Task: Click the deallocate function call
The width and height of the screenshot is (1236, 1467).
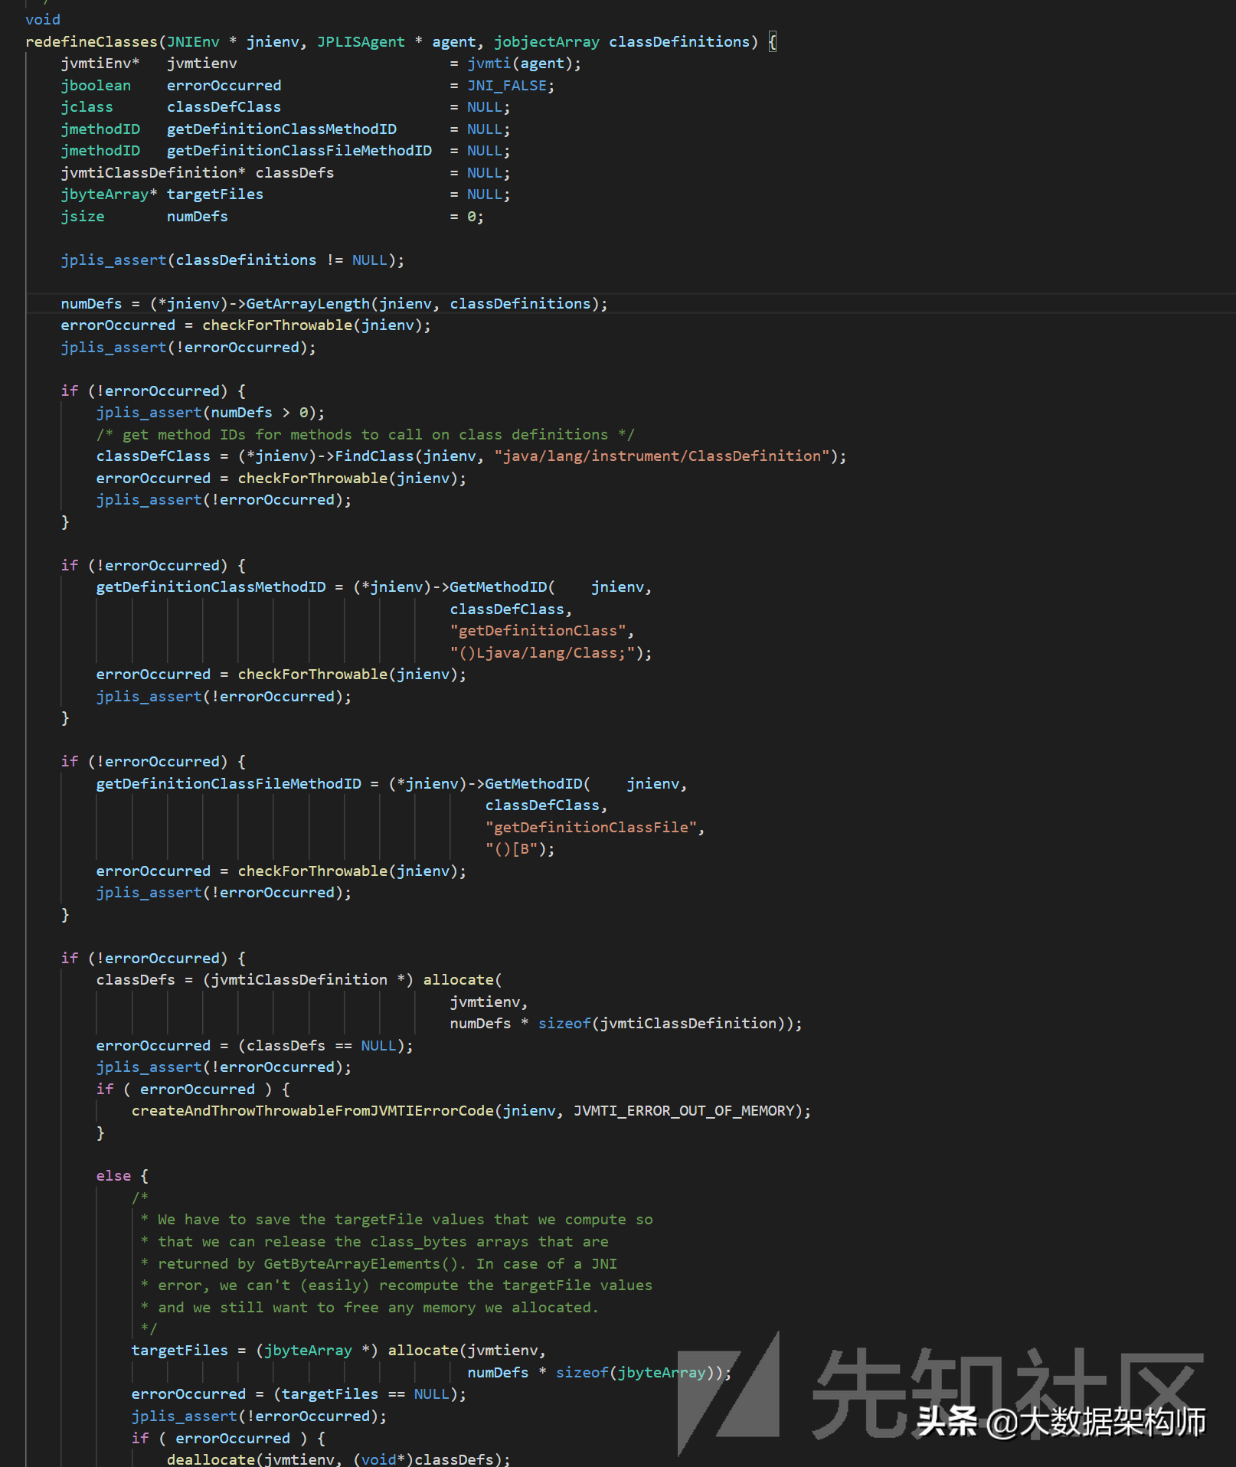Action: tap(211, 1459)
